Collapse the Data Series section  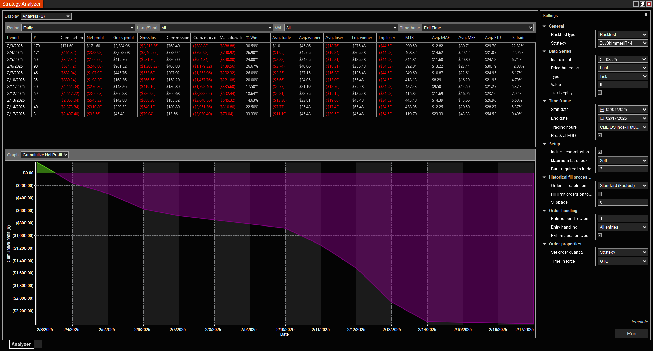(545, 51)
